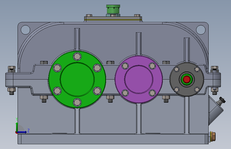Click the Y label of triad
This screenshot has width=231, height=149.
click(17, 119)
